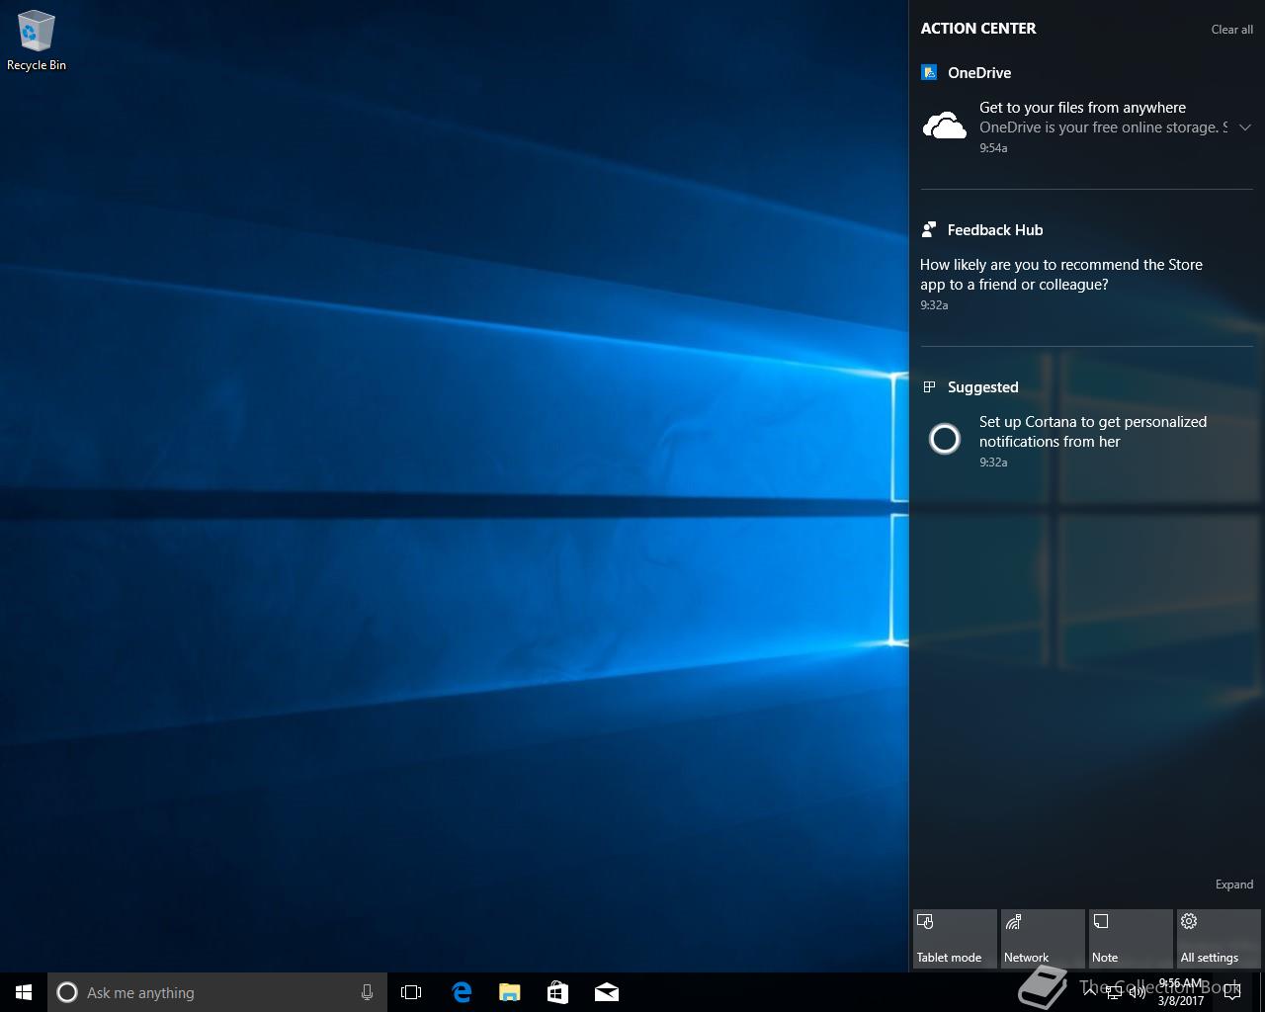Expand the quick actions list
This screenshot has width=1265, height=1012.
pyautogui.click(x=1233, y=885)
